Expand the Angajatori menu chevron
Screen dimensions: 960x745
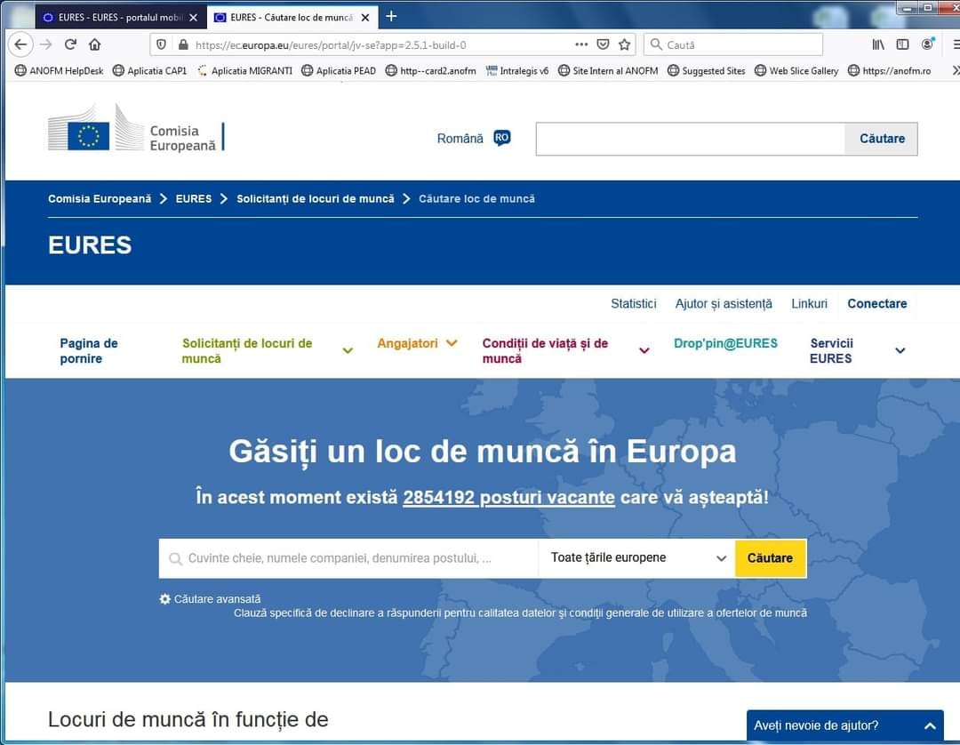pos(452,343)
